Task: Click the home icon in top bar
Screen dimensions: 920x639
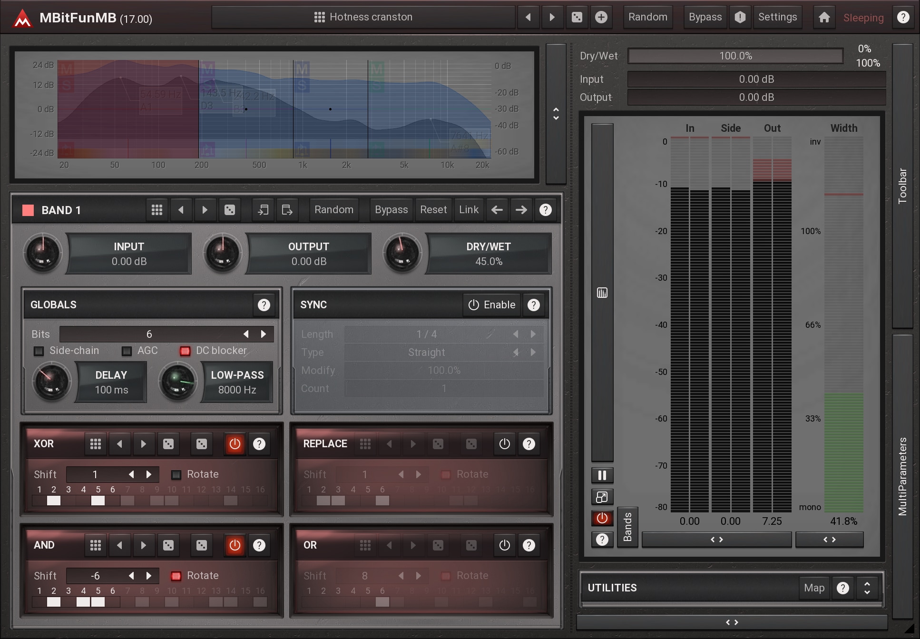Action: pyautogui.click(x=824, y=18)
